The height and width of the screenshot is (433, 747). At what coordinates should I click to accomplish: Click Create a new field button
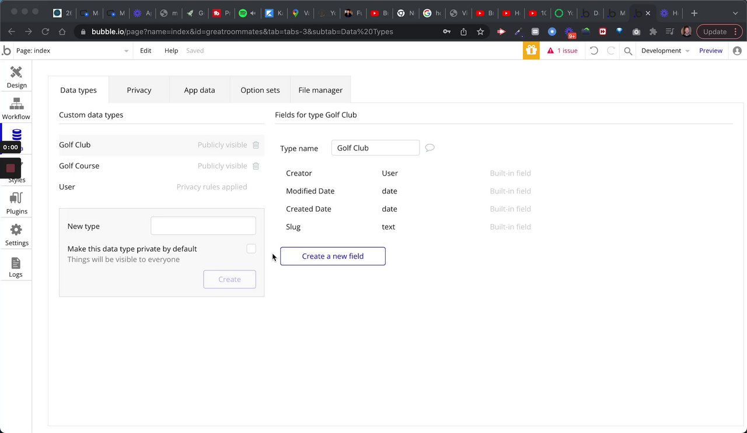333,256
